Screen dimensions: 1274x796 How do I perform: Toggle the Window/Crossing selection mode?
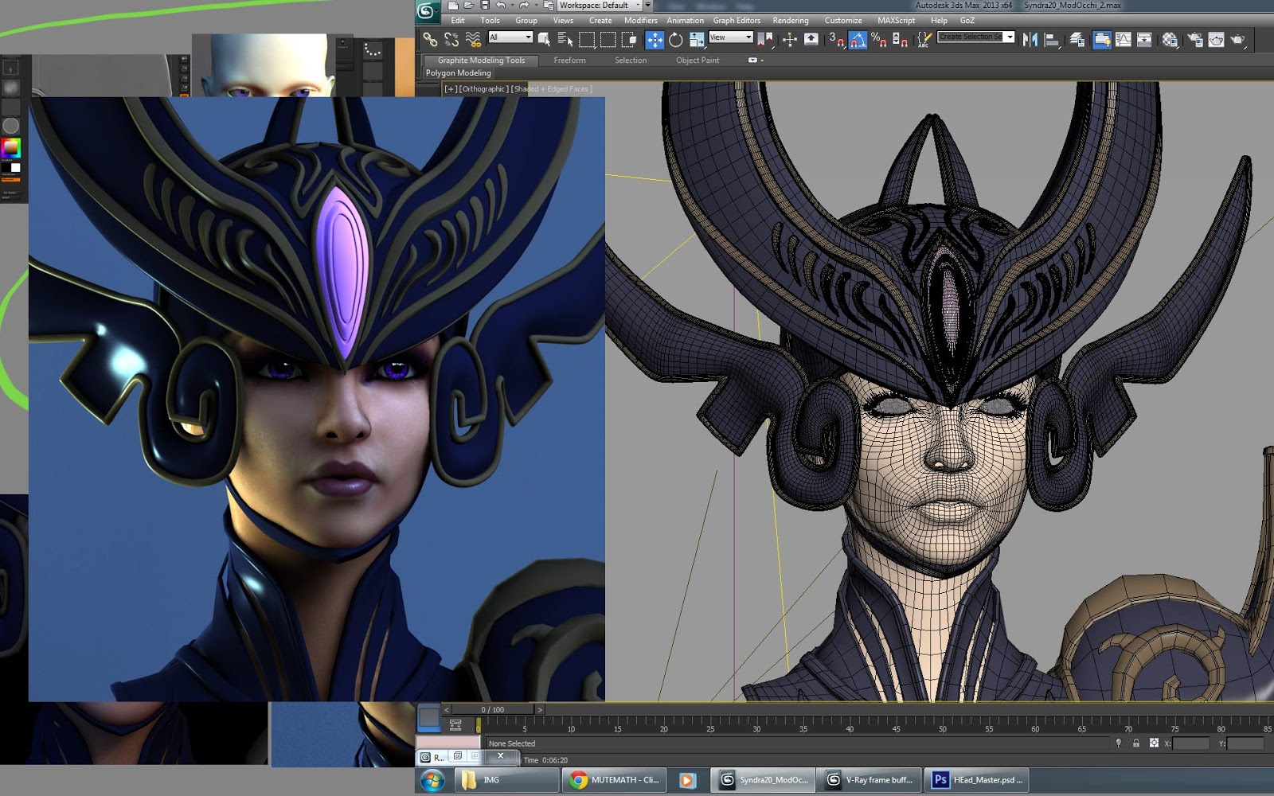(x=629, y=39)
